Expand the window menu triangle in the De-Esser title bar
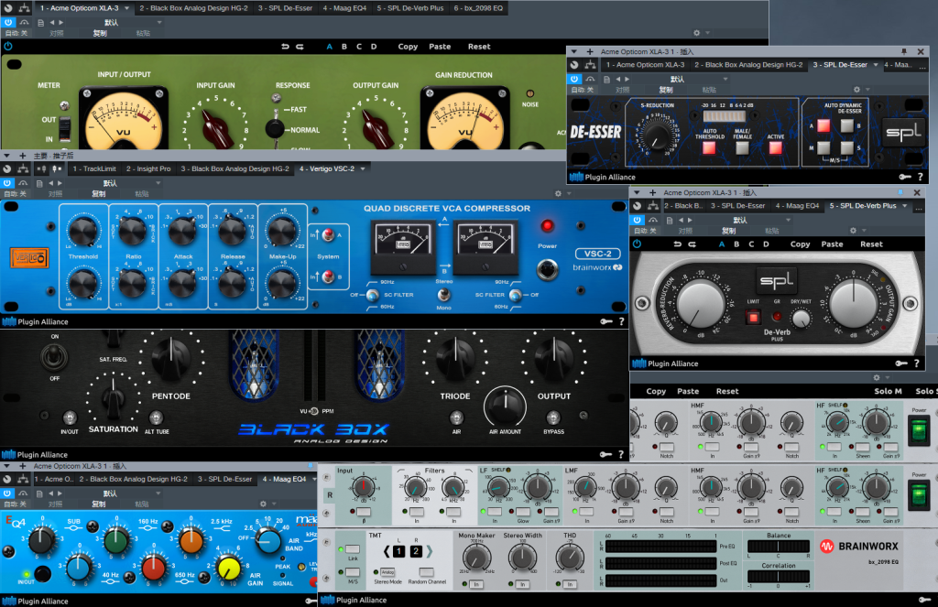938x607 pixels. pos(574,52)
